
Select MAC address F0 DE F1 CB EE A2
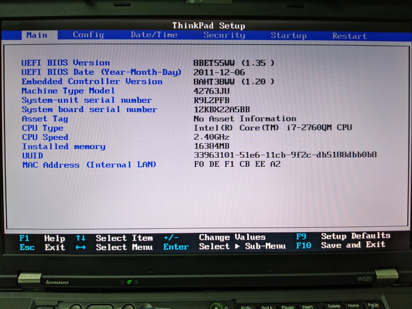[x=237, y=164]
